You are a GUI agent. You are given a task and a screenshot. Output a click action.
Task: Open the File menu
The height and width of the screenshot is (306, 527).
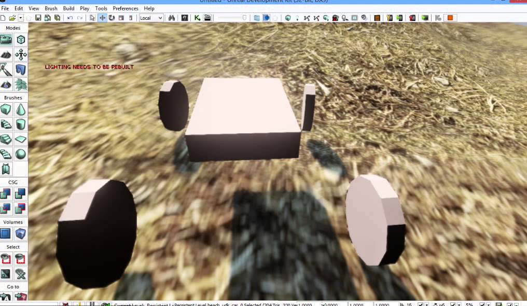(x=5, y=8)
